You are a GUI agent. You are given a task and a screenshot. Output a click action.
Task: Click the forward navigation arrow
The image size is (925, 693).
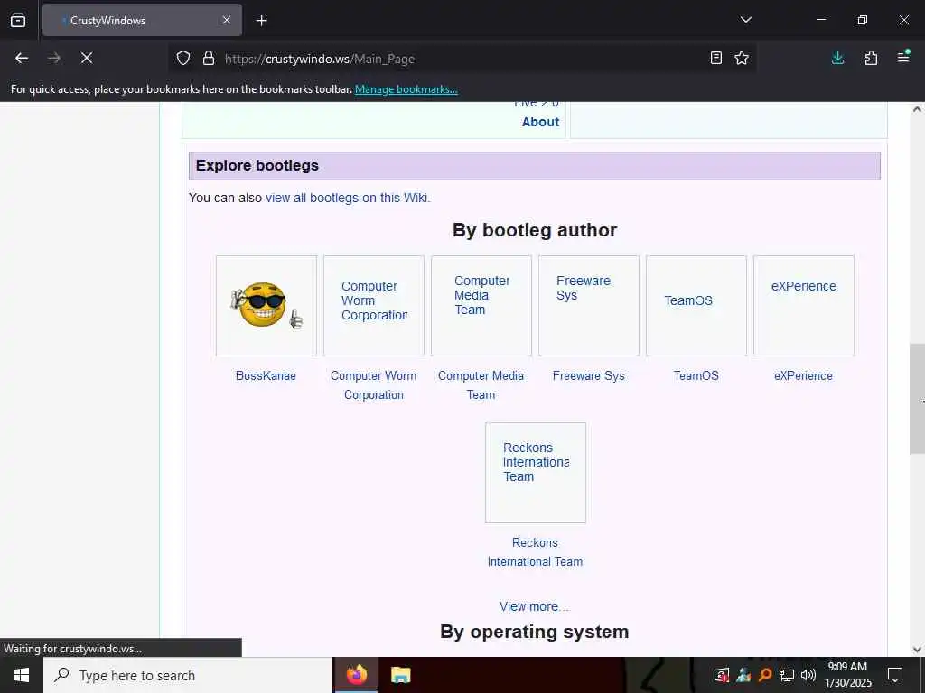coord(53,58)
